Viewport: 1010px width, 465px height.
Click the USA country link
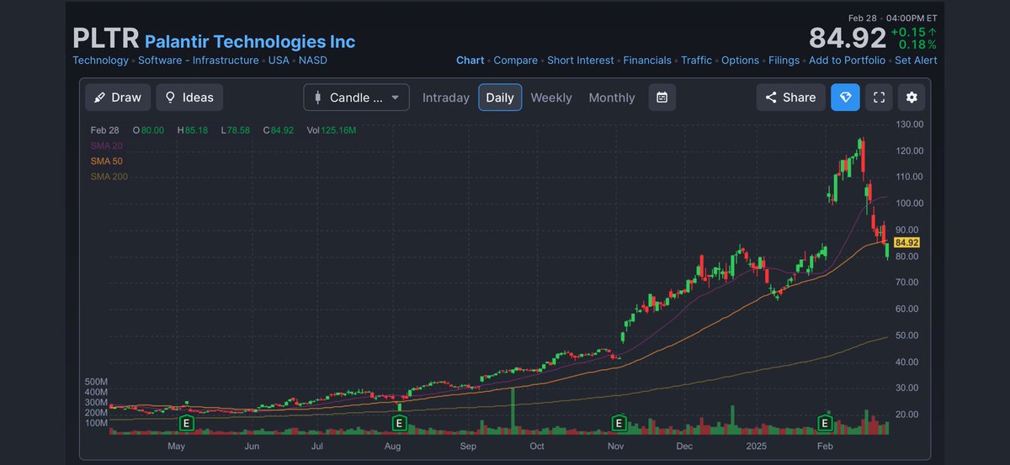[279, 61]
